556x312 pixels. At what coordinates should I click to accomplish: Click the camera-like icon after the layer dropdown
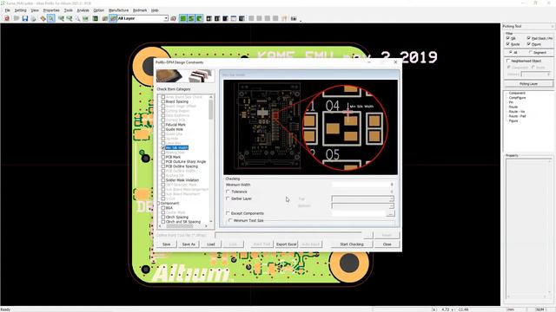point(173,18)
